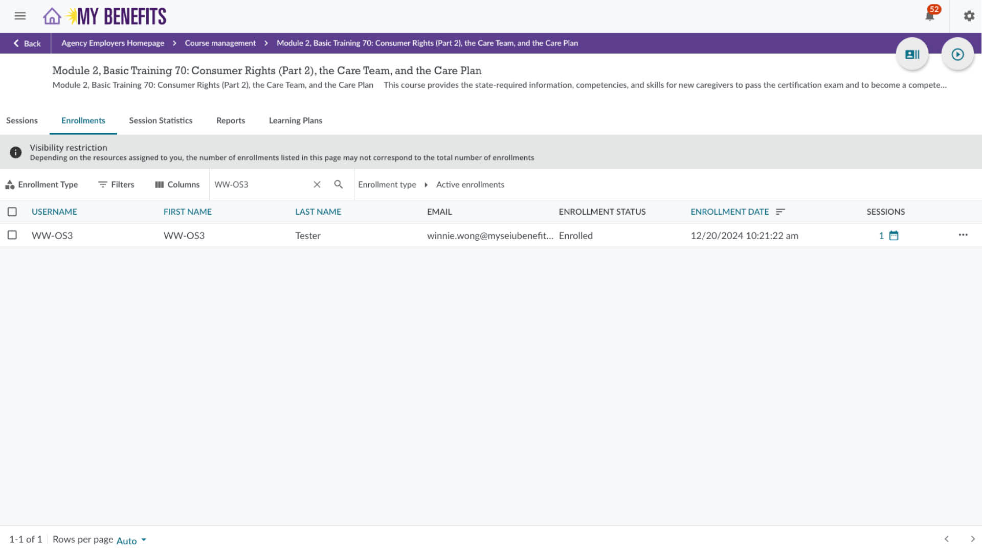The image size is (982, 552).
Task: Open the Filters panel
Action: [x=116, y=185]
